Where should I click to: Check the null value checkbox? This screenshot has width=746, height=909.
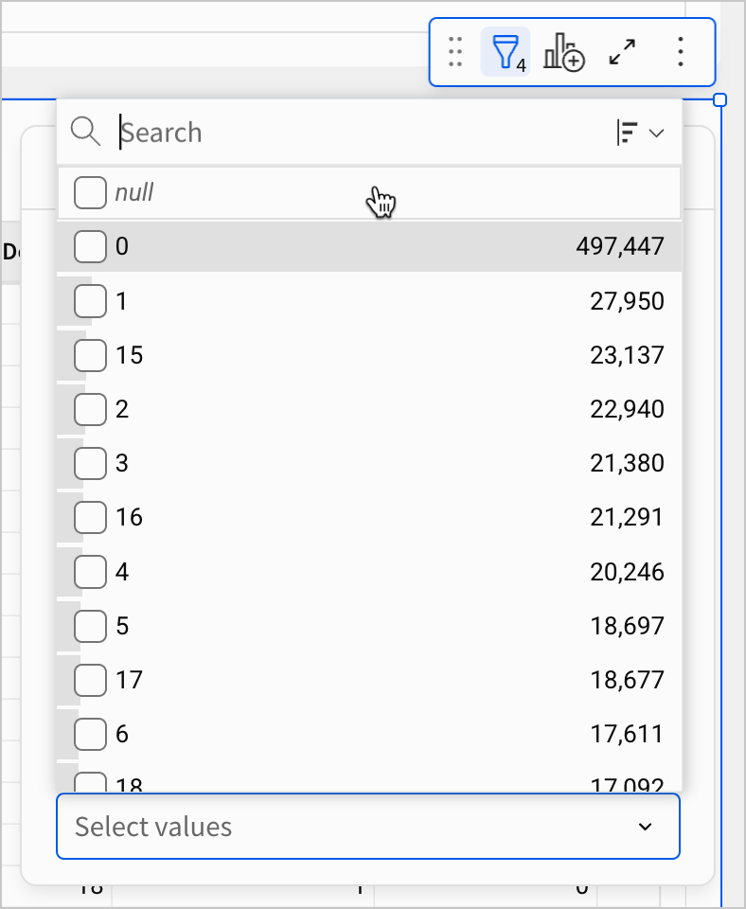tap(90, 193)
